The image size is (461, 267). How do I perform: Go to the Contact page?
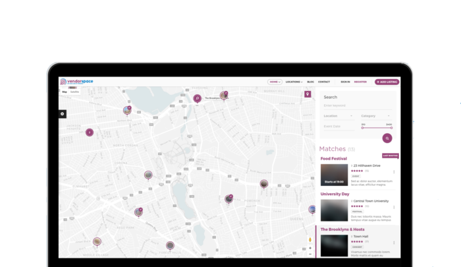pos(324,82)
